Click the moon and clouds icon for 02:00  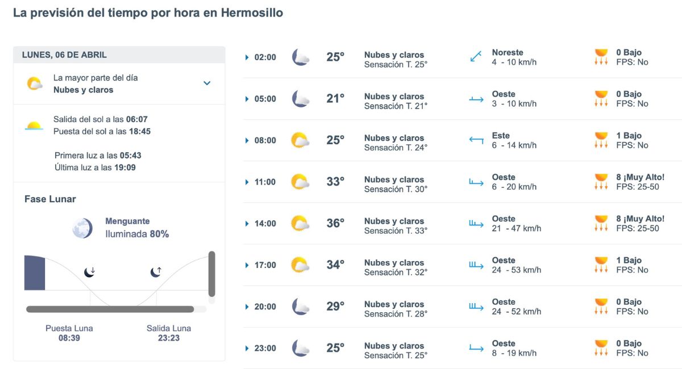click(300, 57)
